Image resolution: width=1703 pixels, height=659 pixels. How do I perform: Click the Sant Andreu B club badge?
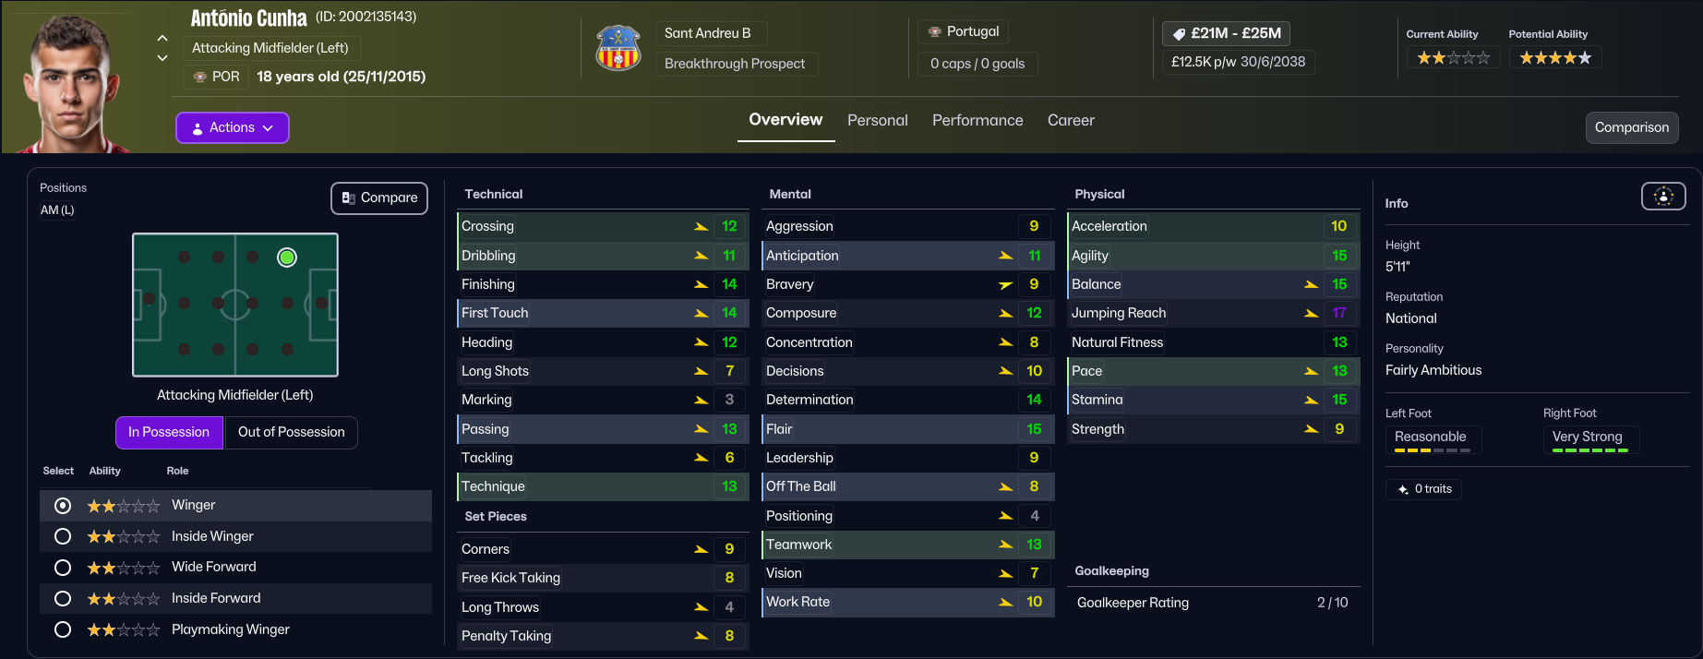click(x=618, y=49)
